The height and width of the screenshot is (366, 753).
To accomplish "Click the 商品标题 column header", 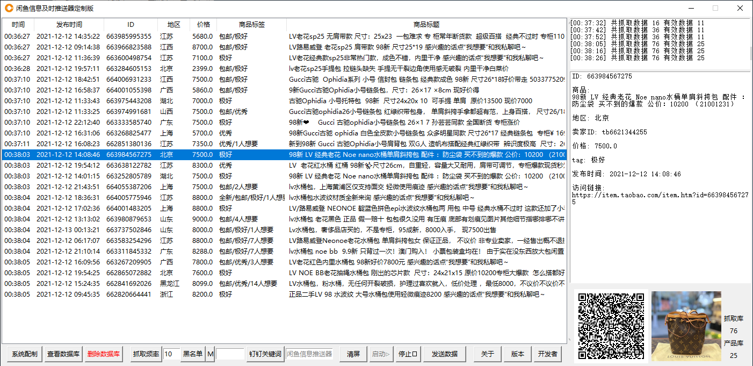I will (426, 25).
